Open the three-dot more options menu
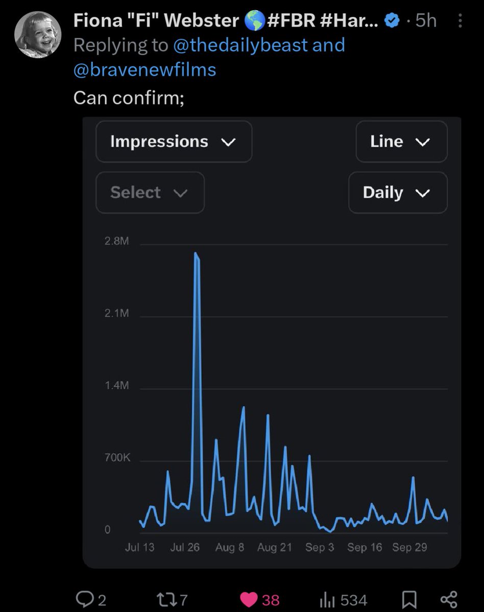Screen dimensions: 484x612 pos(459,21)
